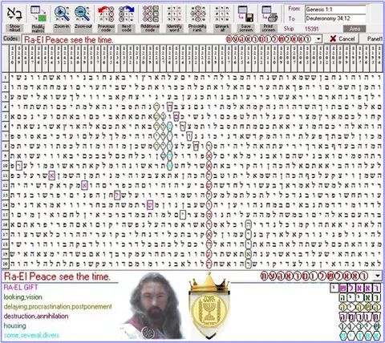Click the crowned menorah shield emblem
385x343 pixels.
[209, 305]
